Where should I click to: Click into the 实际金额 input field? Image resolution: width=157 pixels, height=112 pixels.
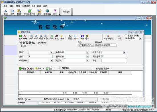coord(114,56)
